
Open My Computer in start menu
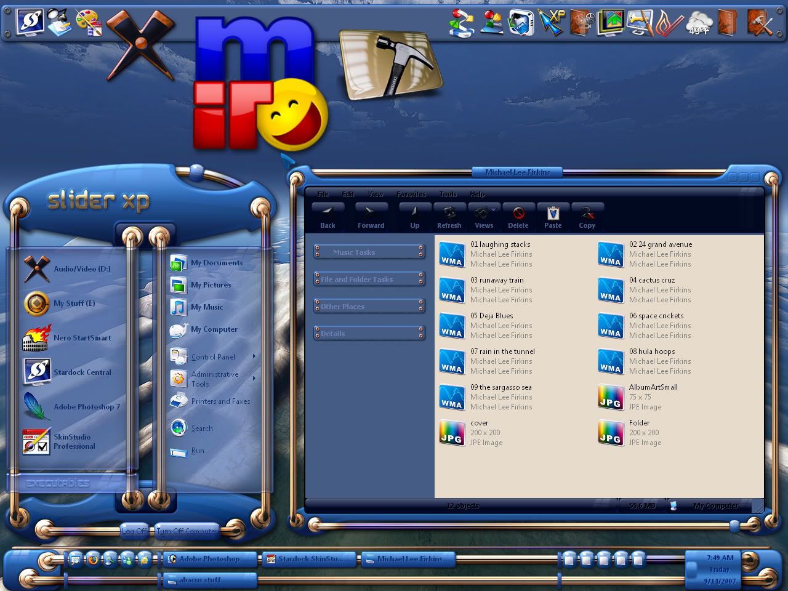pyautogui.click(x=204, y=329)
